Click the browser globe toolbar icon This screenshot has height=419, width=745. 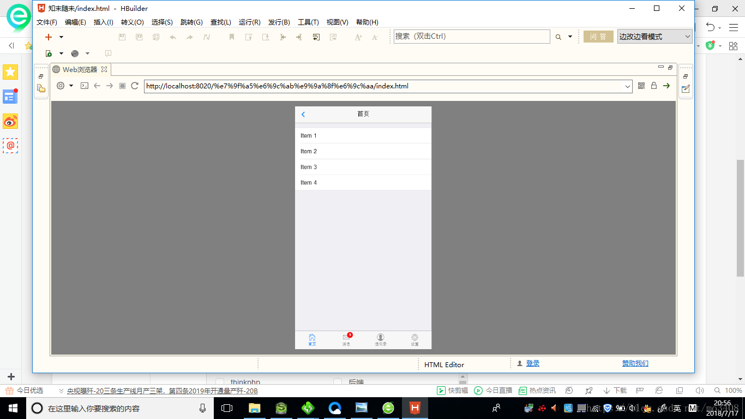point(75,53)
